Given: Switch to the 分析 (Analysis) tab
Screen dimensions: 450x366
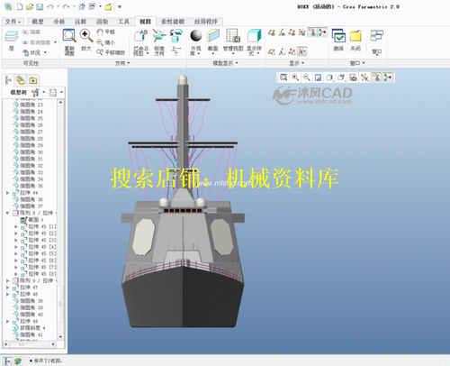Looking at the screenshot, I should [x=58, y=22].
